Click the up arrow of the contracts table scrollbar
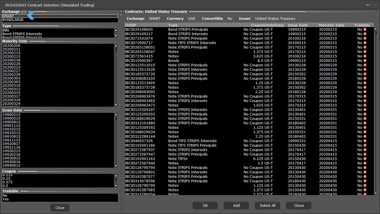 click(376, 29)
